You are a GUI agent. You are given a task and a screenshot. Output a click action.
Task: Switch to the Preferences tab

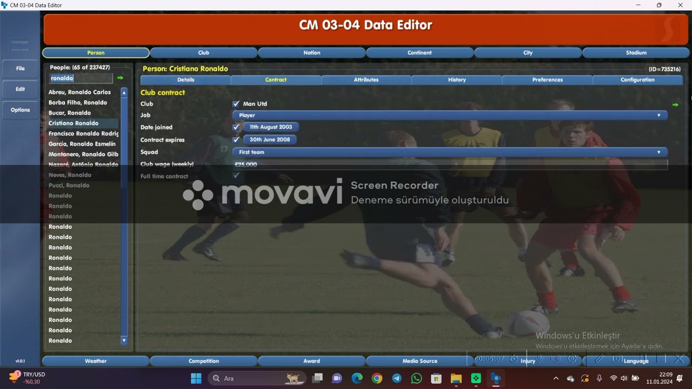pyautogui.click(x=547, y=79)
